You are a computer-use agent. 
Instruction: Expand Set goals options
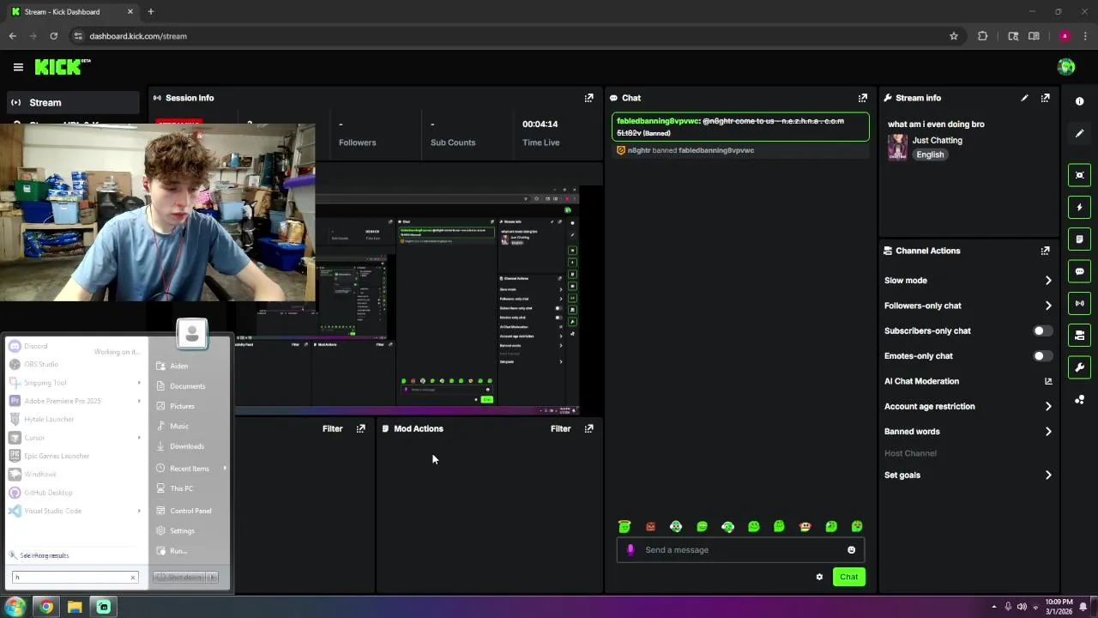(x=1047, y=475)
